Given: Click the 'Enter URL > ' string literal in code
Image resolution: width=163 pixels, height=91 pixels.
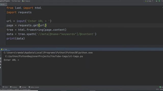Looking at the screenshot, I should (38, 21).
